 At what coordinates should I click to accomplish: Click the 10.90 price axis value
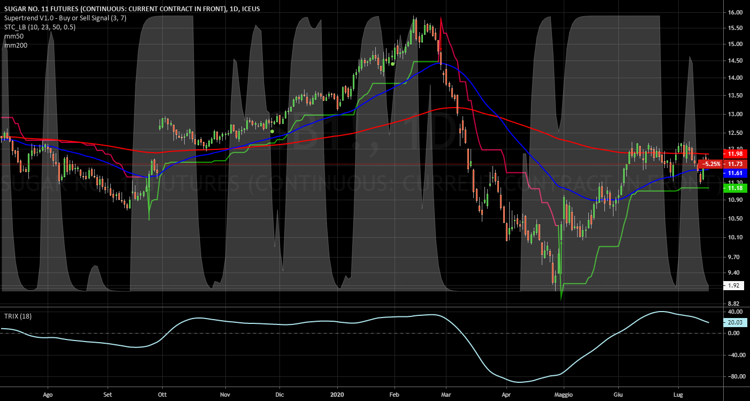point(734,200)
